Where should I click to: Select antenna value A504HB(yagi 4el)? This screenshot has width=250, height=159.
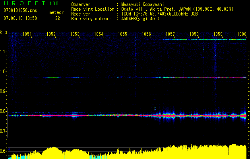(x=140, y=19)
